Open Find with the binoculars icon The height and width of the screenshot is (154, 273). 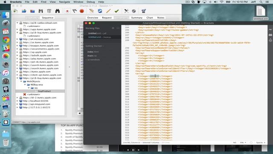click(58, 11)
